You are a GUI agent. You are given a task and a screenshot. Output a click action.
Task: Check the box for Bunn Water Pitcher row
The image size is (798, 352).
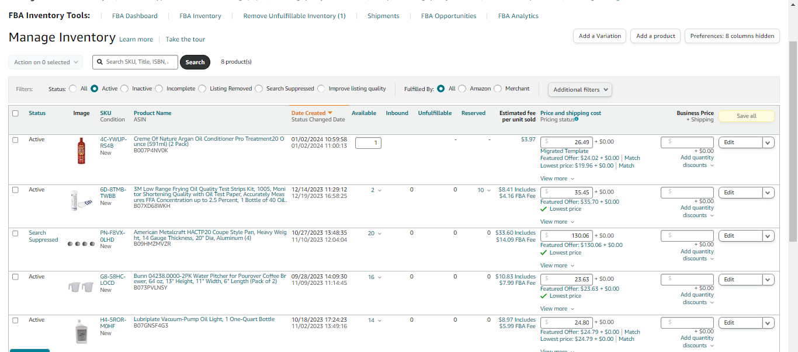(15, 277)
